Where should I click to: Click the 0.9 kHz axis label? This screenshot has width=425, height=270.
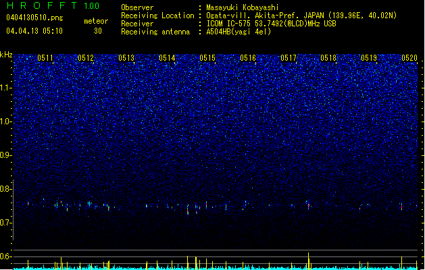pos(6,155)
